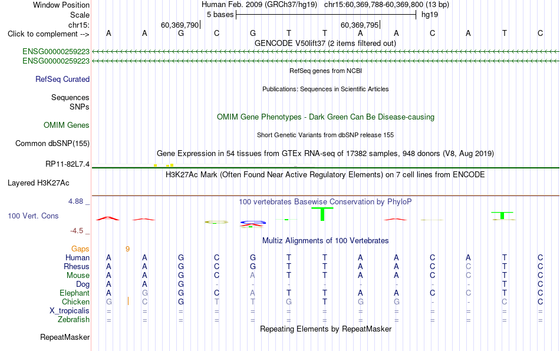Click 'Multiz Alignments of 100 Vertebrates' title
Viewport: 560px width, 351px height.
[325, 240]
